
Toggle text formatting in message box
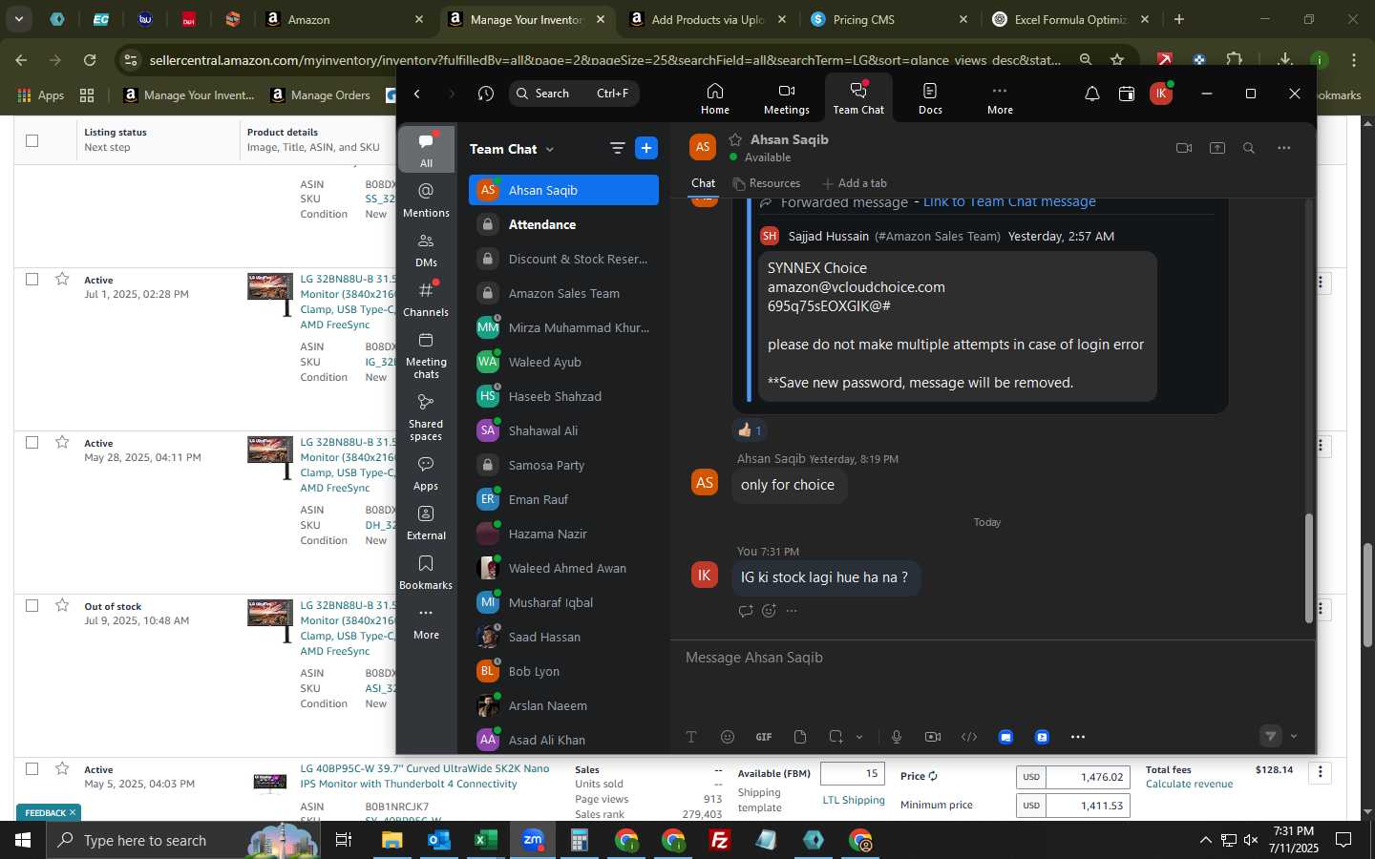691,737
